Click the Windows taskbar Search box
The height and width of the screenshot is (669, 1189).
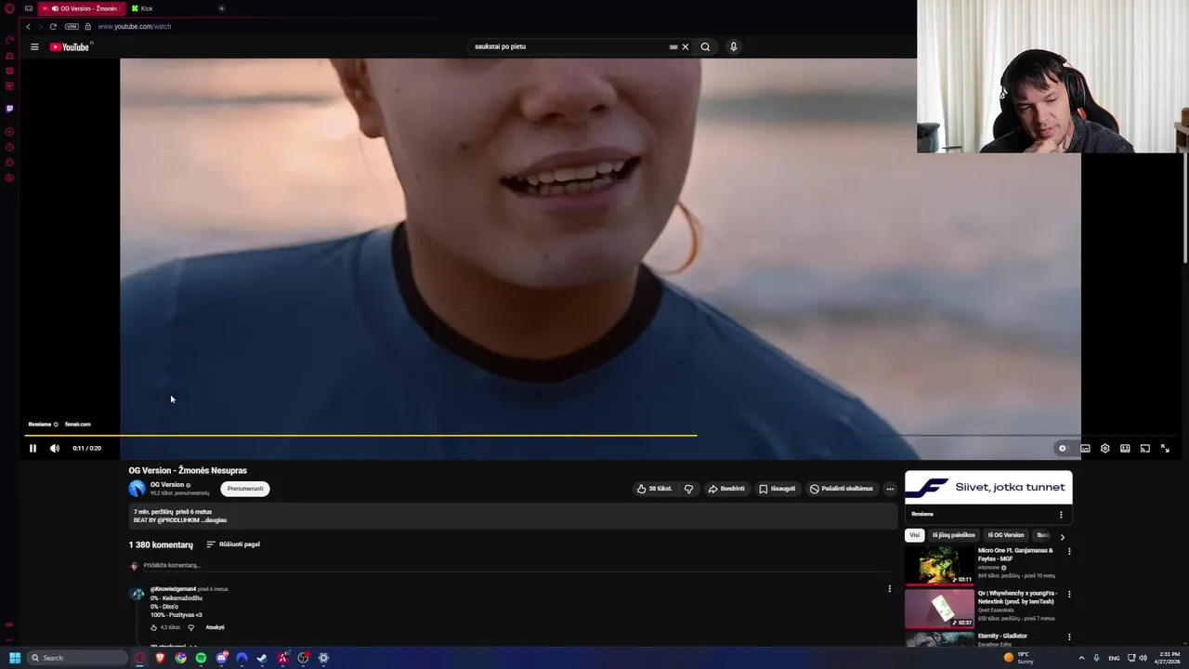pos(77,658)
